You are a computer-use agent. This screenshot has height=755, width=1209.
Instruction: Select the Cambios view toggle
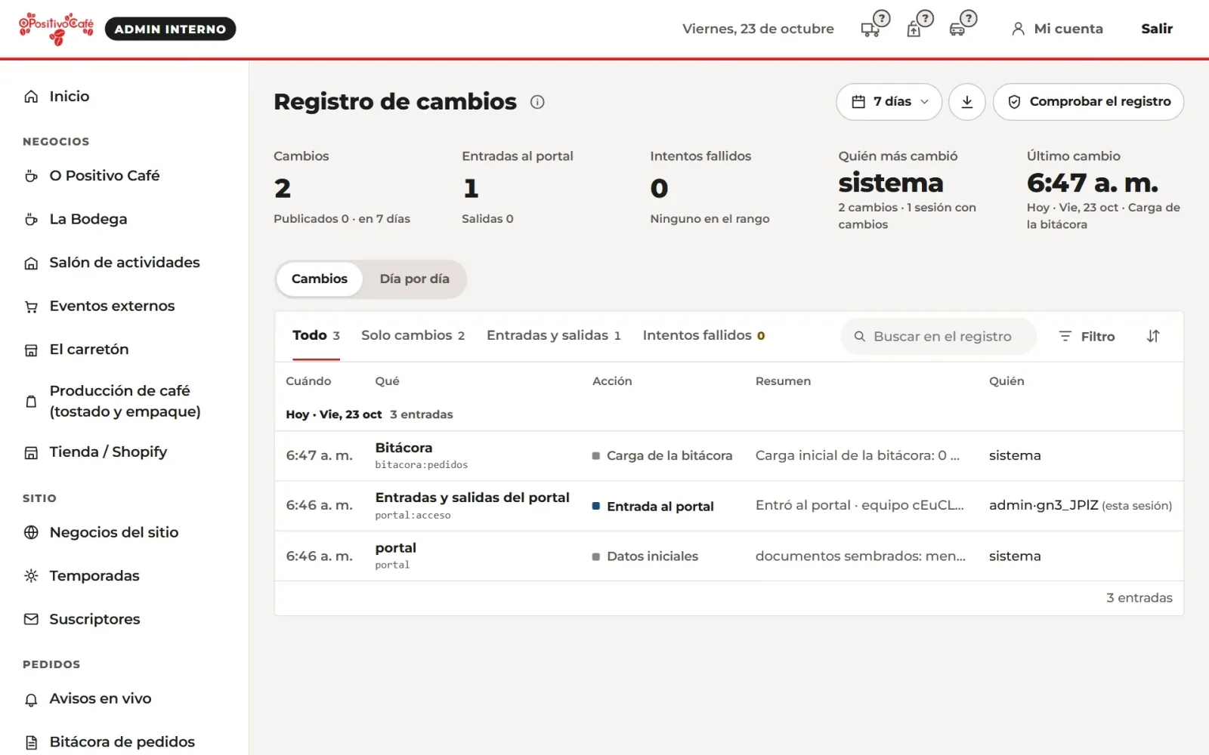point(320,279)
